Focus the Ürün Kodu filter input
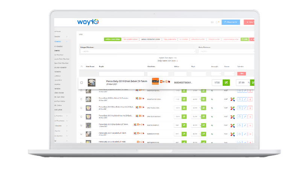This screenshot has width=301, height=177. (x=158, y=73)
